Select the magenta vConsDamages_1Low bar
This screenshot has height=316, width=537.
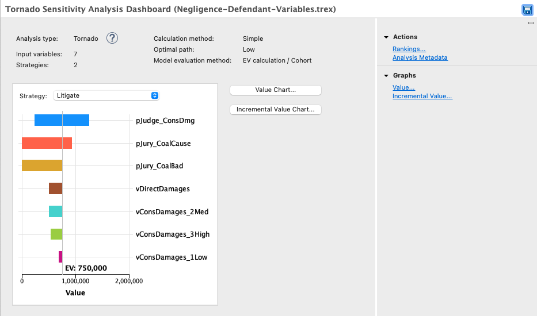60,257
